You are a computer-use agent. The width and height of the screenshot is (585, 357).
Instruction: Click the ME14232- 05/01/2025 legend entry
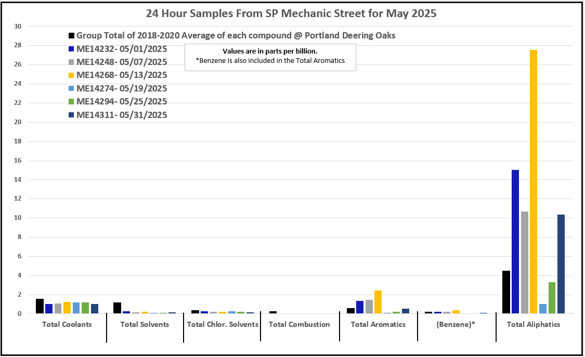(122, 49)
